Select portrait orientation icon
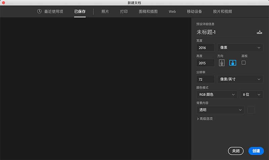The image size is (269, 160). coord(222,63)
